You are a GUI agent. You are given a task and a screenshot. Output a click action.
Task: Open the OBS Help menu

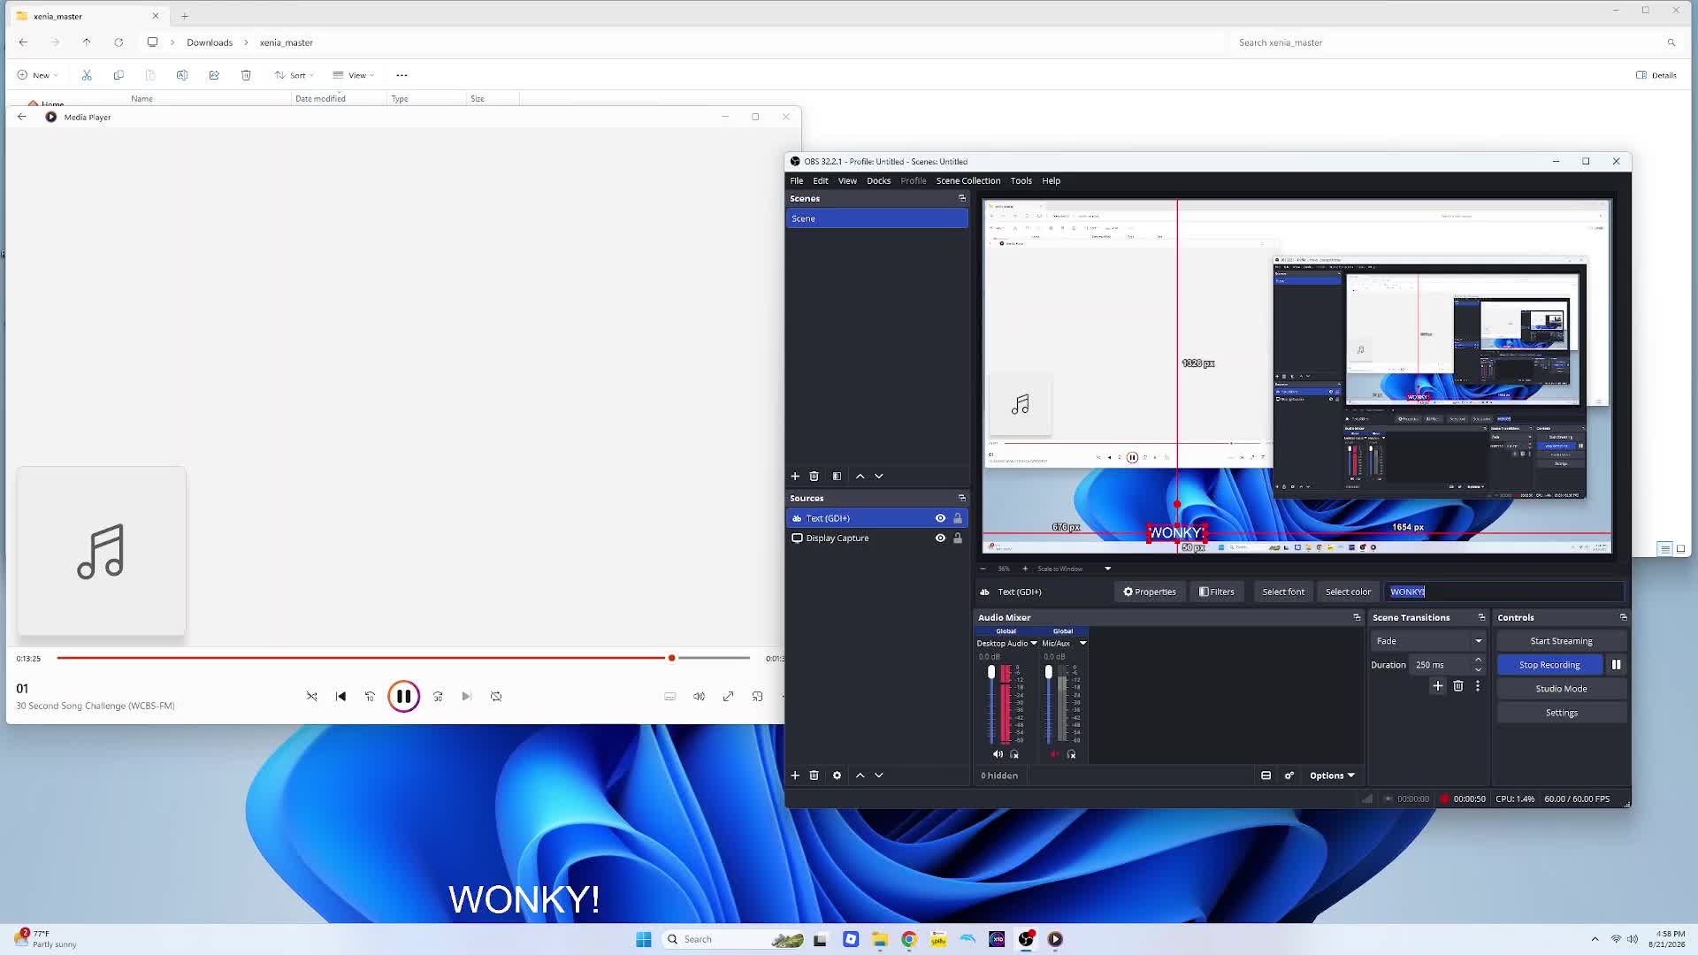(x=1052, y=180)
